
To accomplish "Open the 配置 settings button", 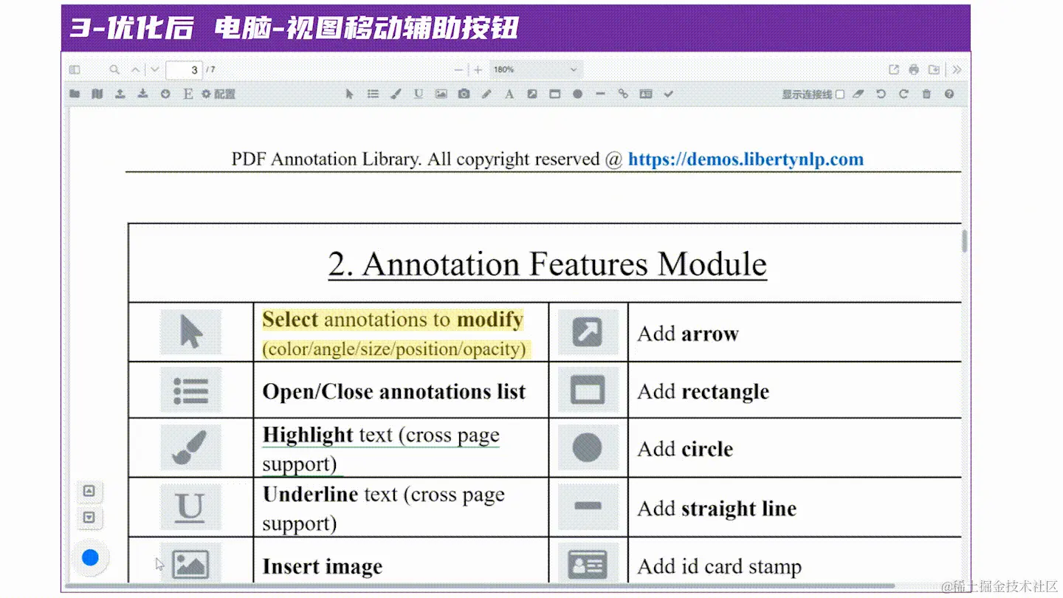I will (x=219, y=94).
